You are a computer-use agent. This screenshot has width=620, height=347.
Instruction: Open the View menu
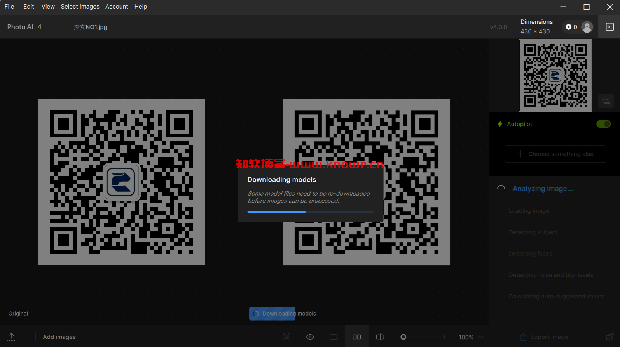tap(48, 7)
